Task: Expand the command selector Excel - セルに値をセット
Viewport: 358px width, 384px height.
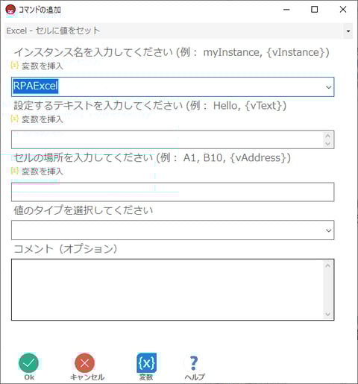Action: tap(348, 31)
